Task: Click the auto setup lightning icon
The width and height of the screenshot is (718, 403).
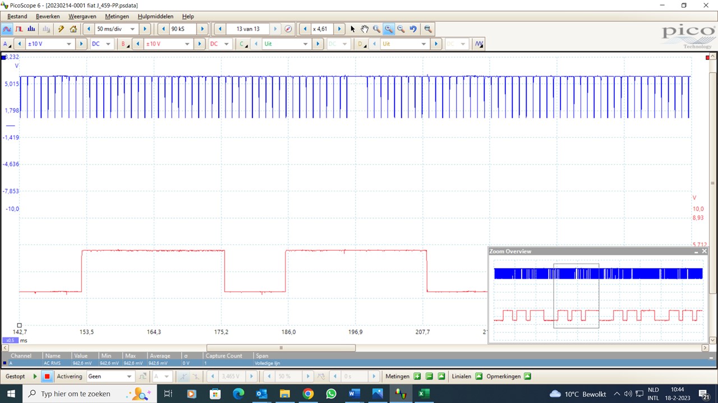Action: coord(61,29)
